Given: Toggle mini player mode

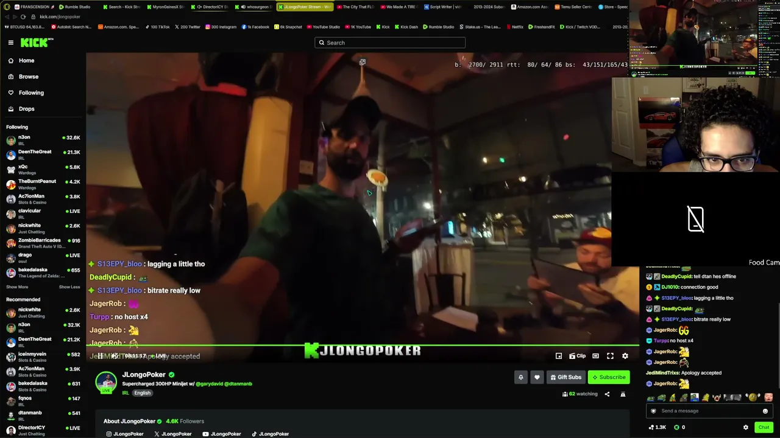Looking at the screenshot, I should [559, 356].
